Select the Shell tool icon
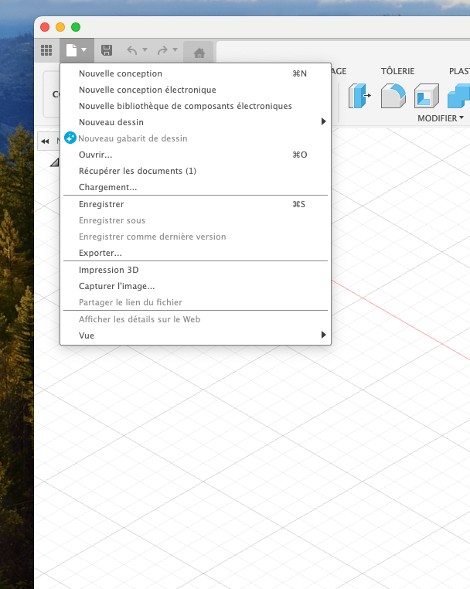The image size is (470, 589). [426, 96]
